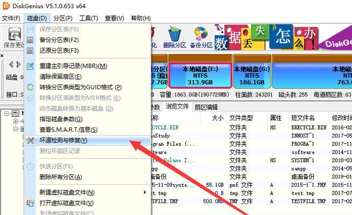Switch to the 扇区编辑 tab
This screenshot has width=352, height=215.
tap(206, 107)
